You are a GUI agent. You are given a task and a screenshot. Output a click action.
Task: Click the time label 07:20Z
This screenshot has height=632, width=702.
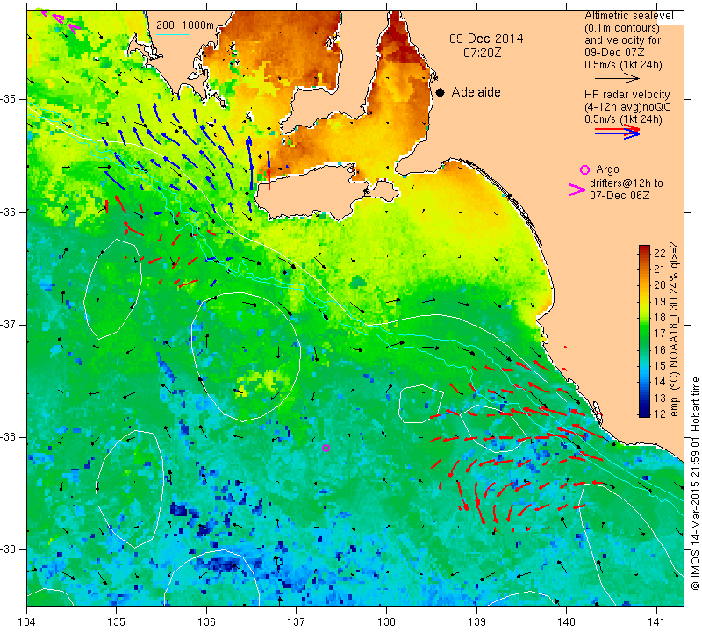click(482, 53)
